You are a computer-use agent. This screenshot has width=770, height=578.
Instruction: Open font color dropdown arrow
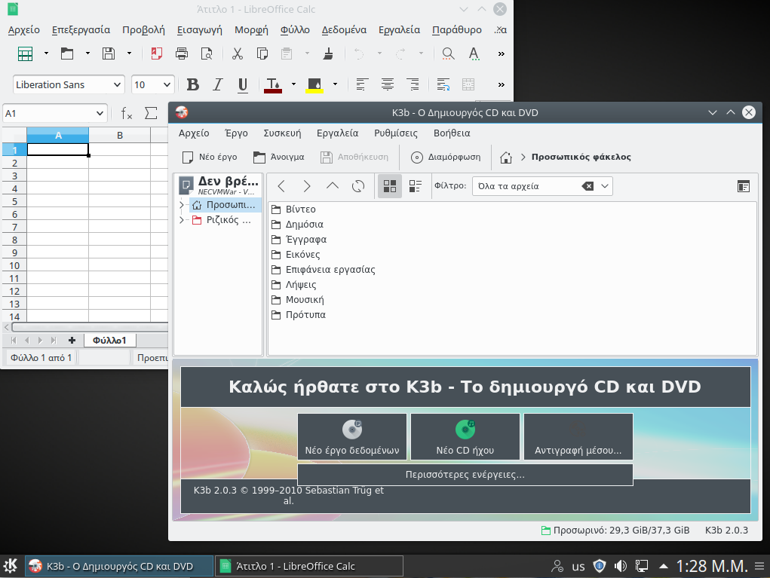(x=293, y=84)
